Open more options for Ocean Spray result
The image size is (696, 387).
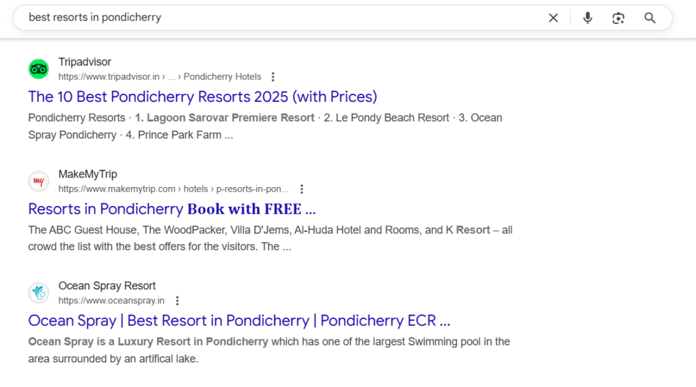pos(177,301)
